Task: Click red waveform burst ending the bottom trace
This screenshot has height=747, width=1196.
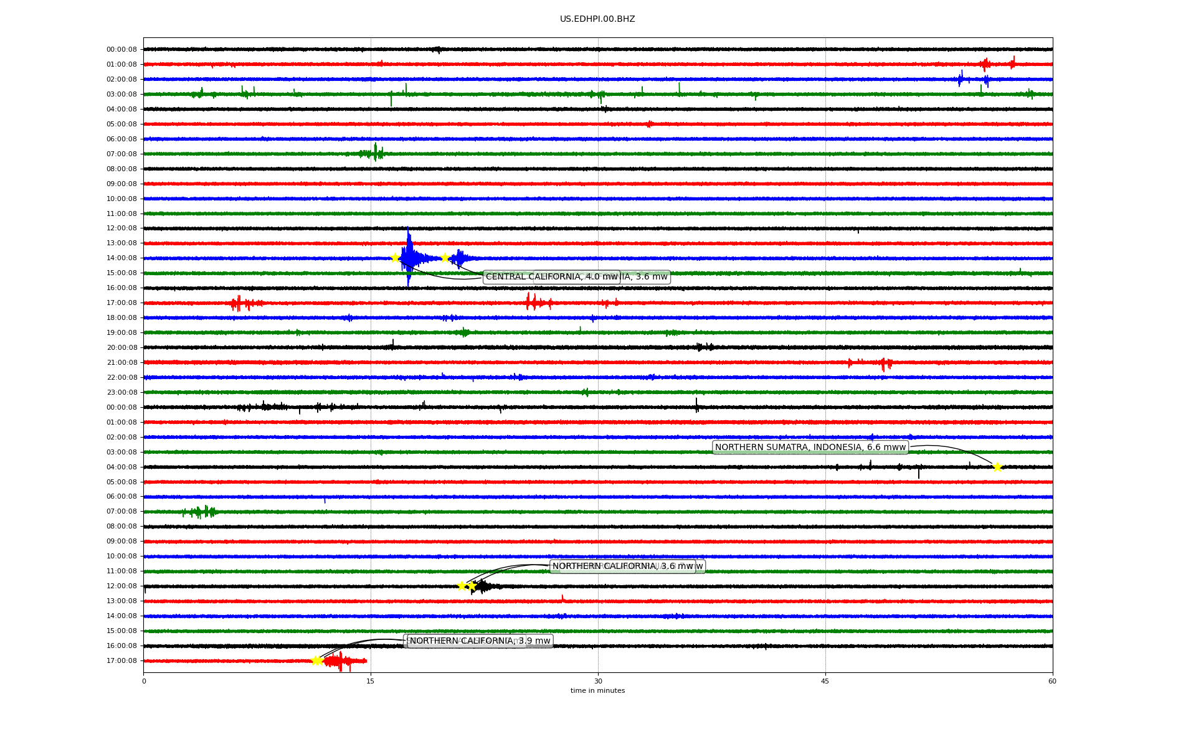Action: 341,660
